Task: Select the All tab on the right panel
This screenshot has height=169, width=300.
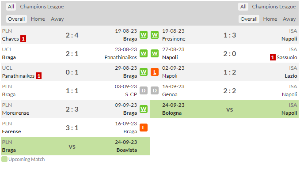Action: (x=243, y=7)
